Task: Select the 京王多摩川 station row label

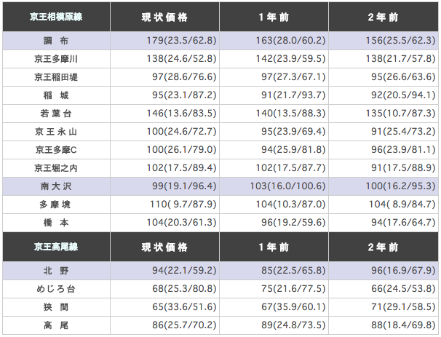Action: [56, 59]
